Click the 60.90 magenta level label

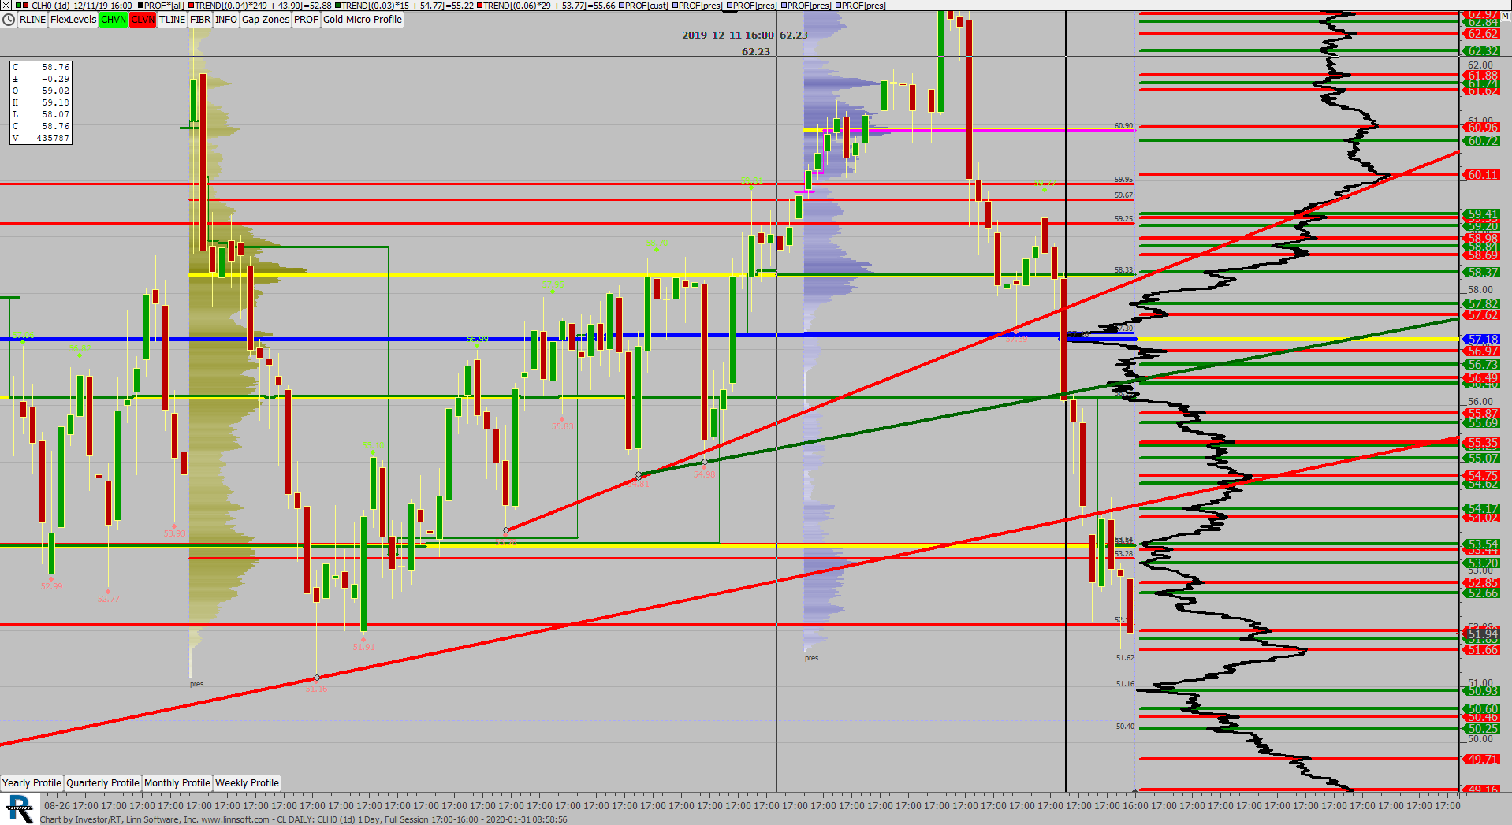pos(1123,125)
